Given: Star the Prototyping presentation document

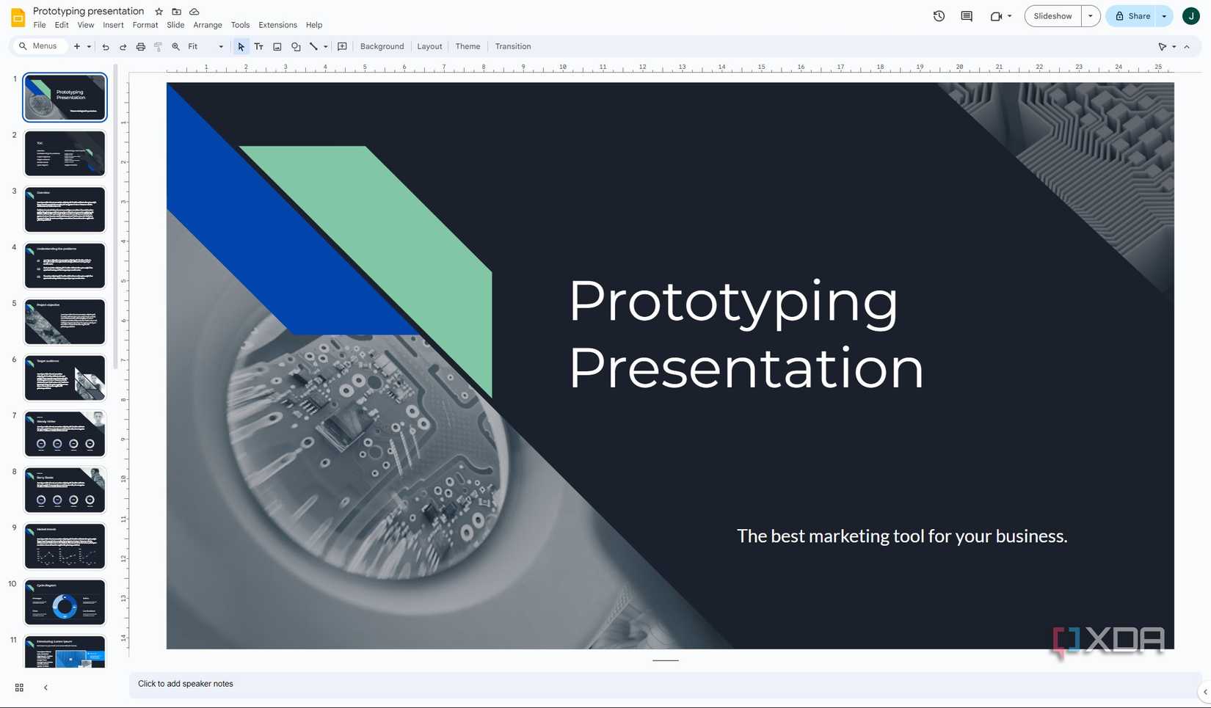Looking at the screenshot, I should tap(159, 11).
